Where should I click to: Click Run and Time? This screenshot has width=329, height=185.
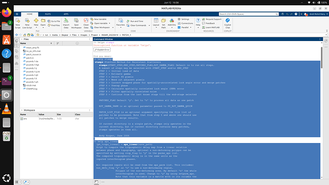[135, 21]
